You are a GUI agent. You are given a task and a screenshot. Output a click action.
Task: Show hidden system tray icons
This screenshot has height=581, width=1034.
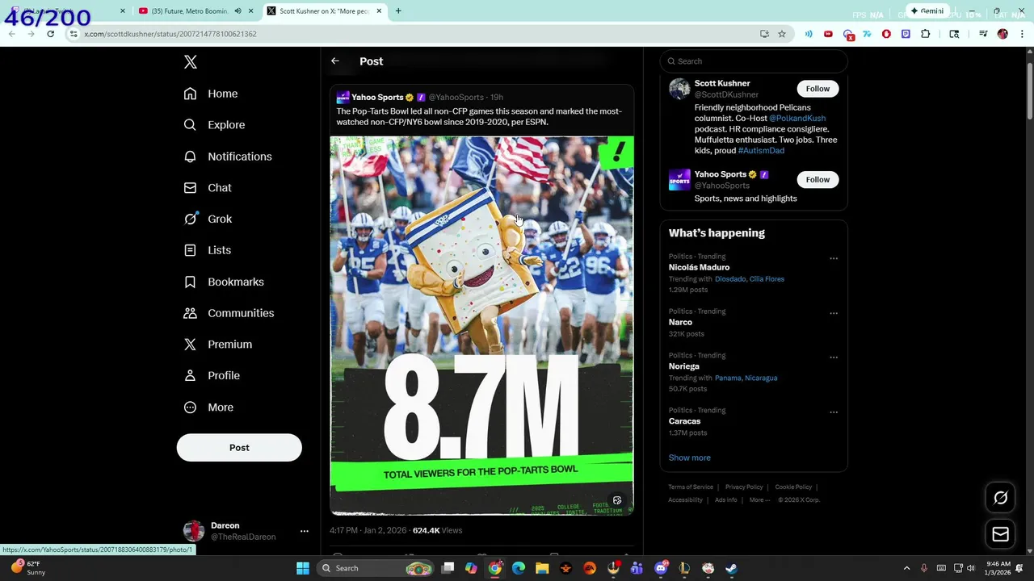906,568
